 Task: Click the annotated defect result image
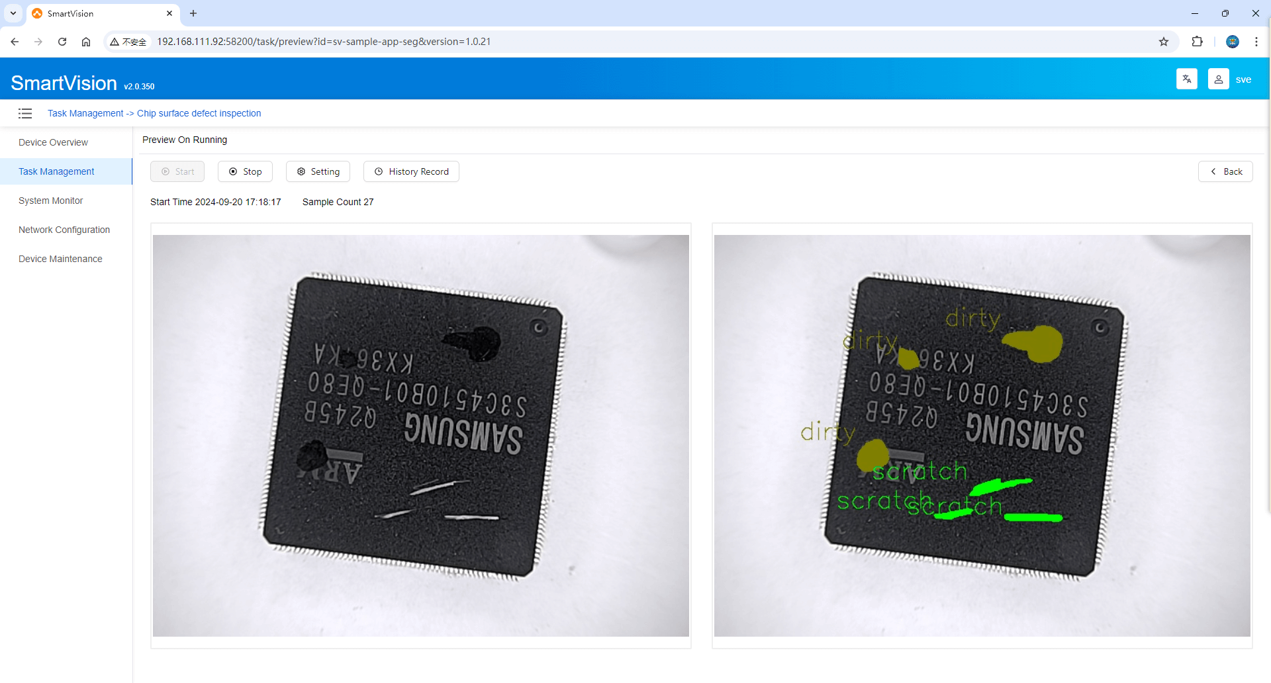[982, 435]
